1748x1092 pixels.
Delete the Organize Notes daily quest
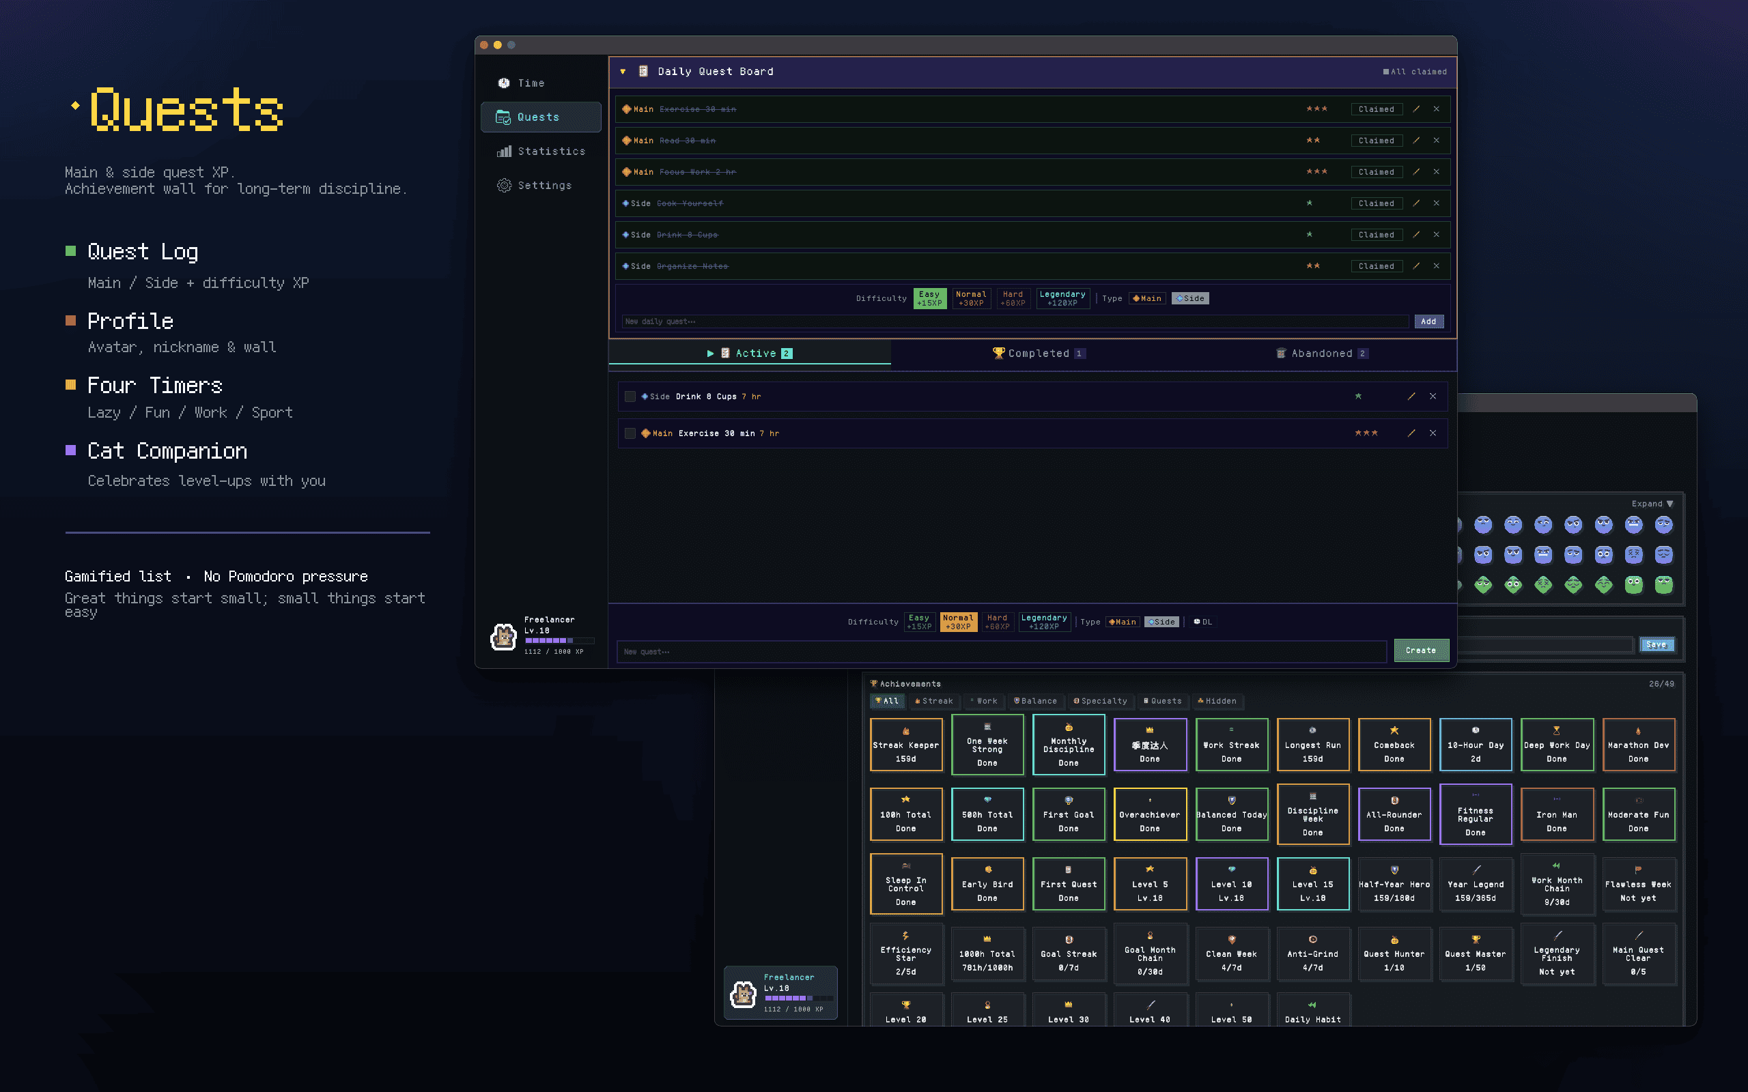[1436, 265]
